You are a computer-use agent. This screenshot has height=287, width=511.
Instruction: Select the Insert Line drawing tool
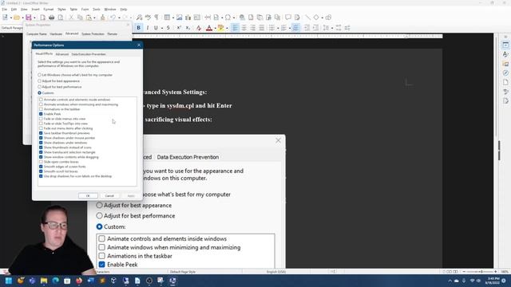(x=307, y=18)
